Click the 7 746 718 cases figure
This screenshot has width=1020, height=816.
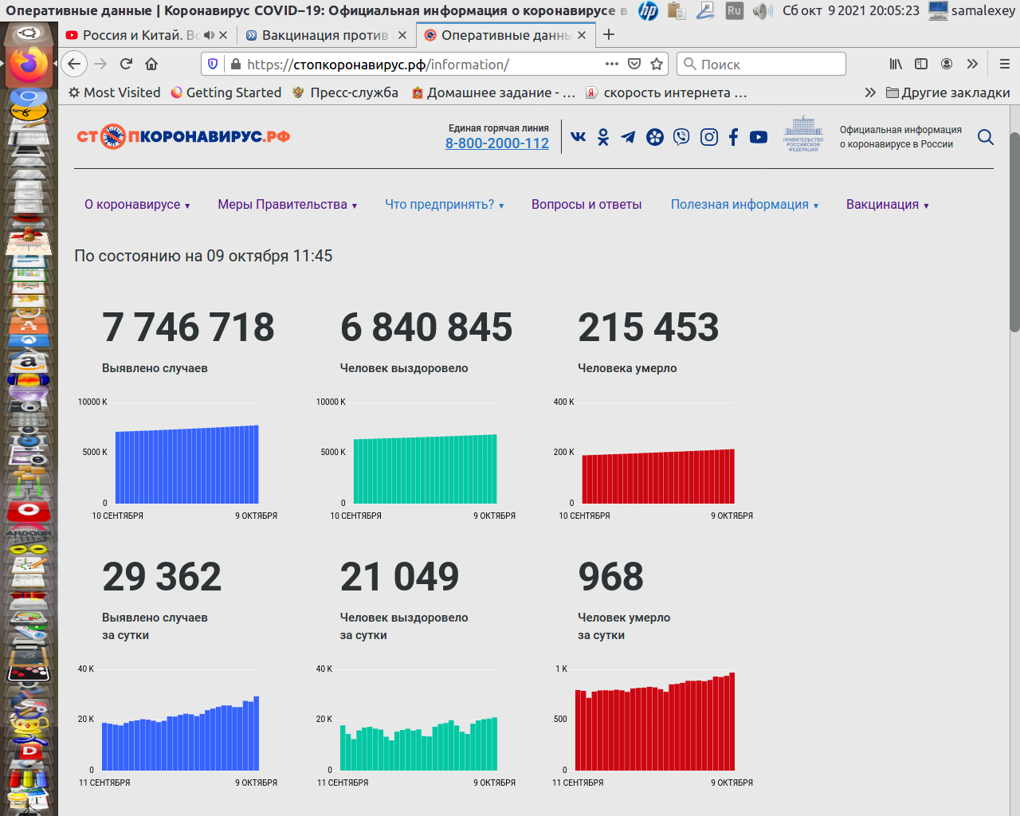[188, 328]
